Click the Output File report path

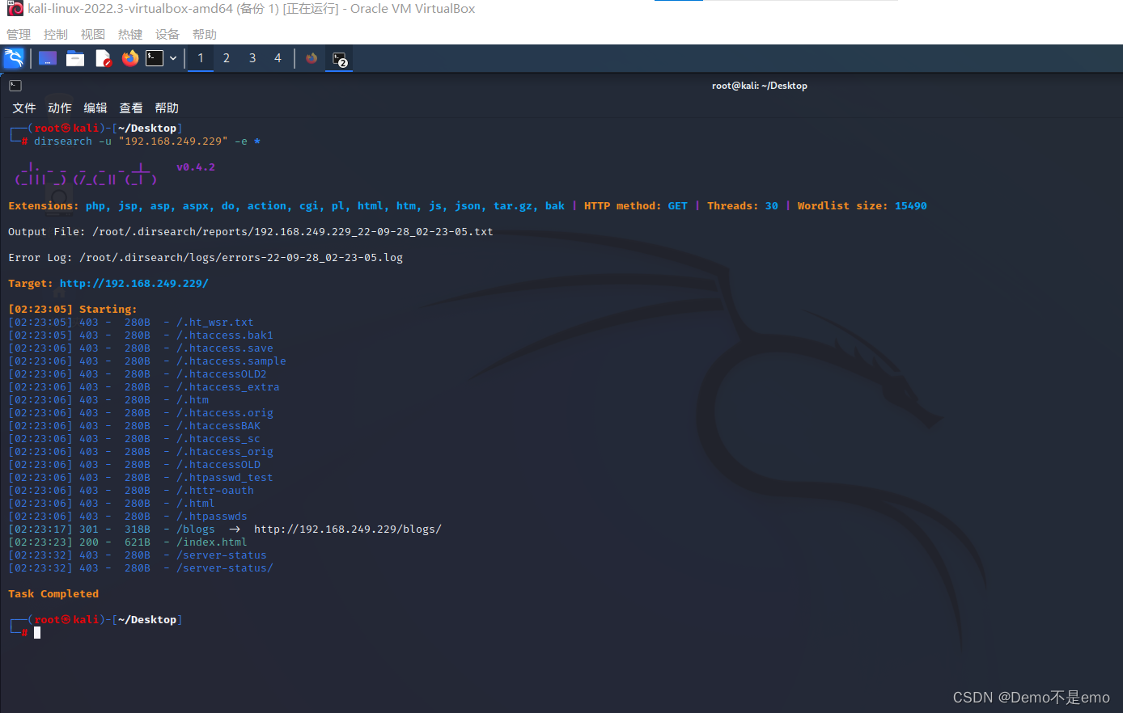click(x=293, y=232)
